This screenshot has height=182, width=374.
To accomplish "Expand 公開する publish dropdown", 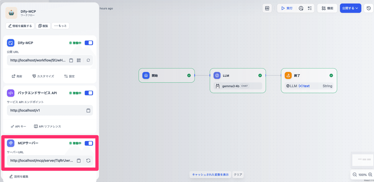I will [x=351, y=8].
